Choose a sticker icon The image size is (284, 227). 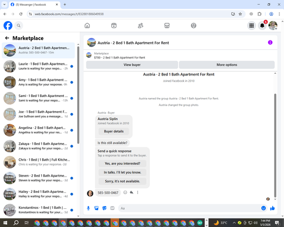pos(105,208)
